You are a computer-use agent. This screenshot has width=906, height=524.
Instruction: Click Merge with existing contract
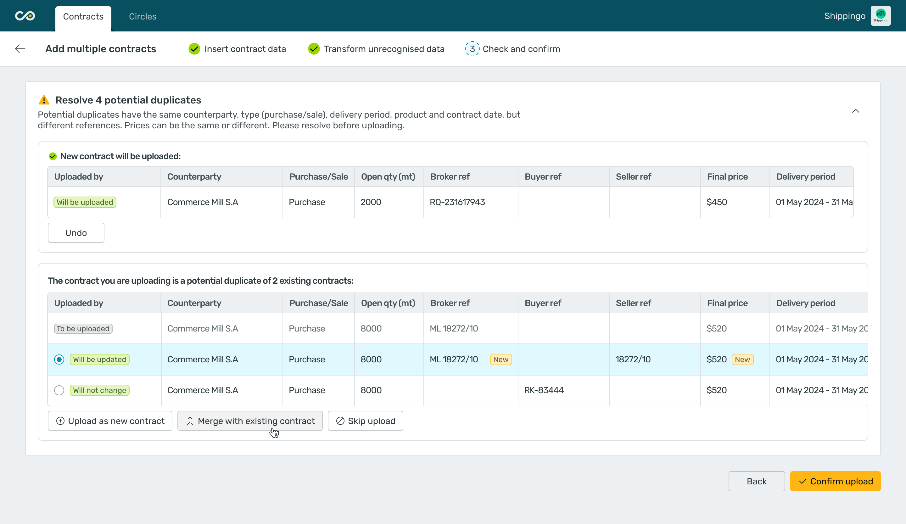[x=250, y=421]
